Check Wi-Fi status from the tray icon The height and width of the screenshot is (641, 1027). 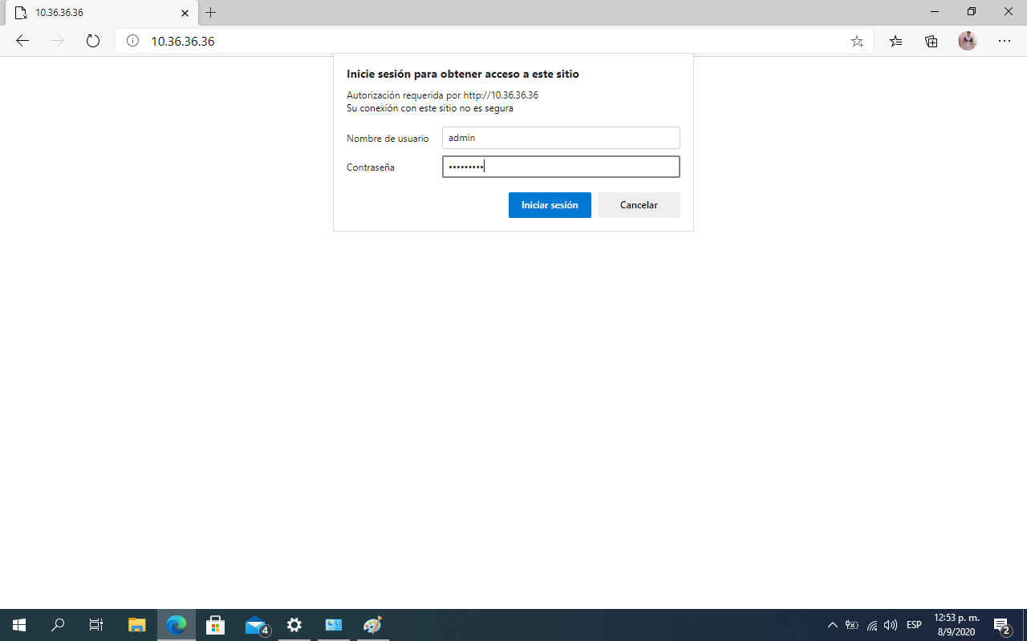click(x=871, y=626)
